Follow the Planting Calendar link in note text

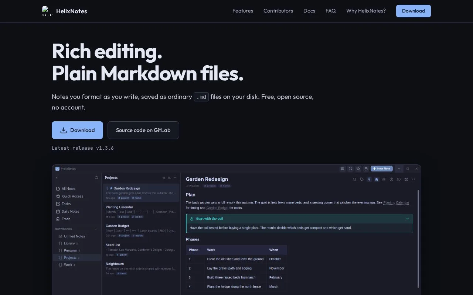tap(396, 202)
